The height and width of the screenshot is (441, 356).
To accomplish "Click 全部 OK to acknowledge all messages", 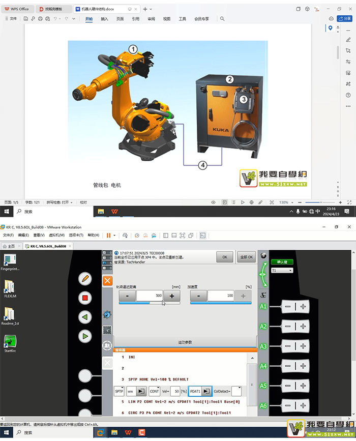I will point(246,257).
